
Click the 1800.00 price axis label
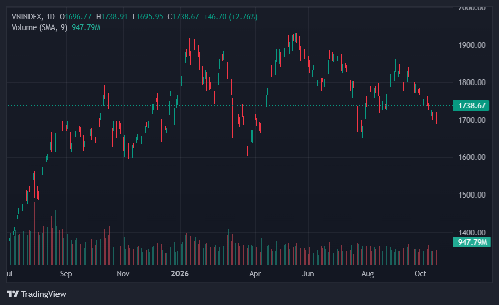click(x=472, y=82)
